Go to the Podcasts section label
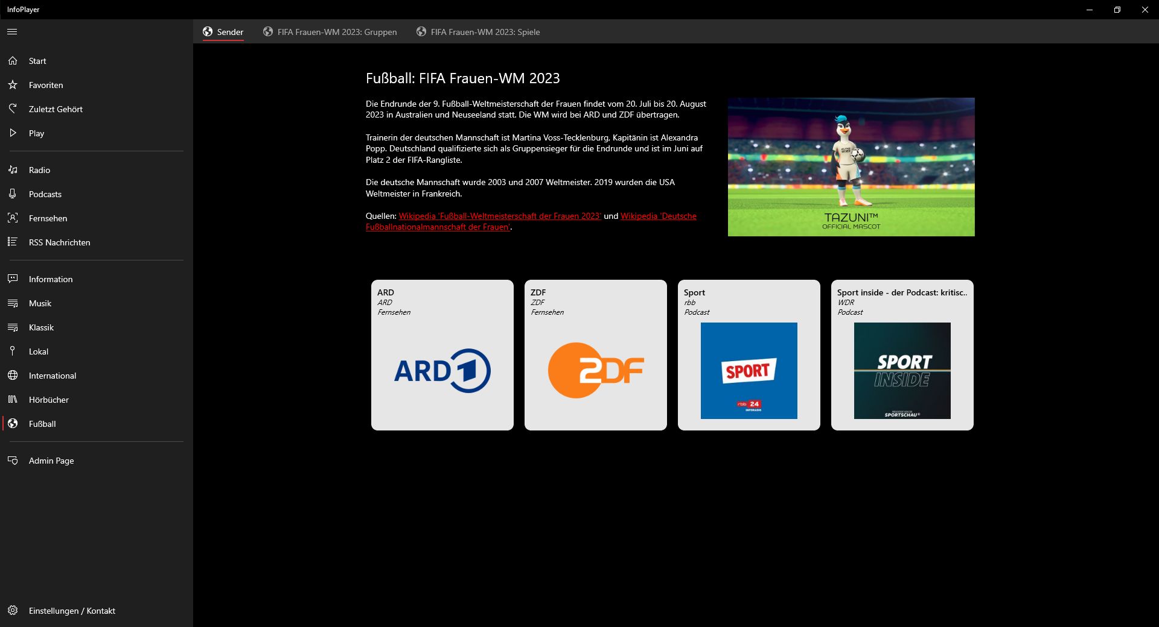Viewport: 1159px width, 627px height. pyautogui.click(x=45, y=194)
